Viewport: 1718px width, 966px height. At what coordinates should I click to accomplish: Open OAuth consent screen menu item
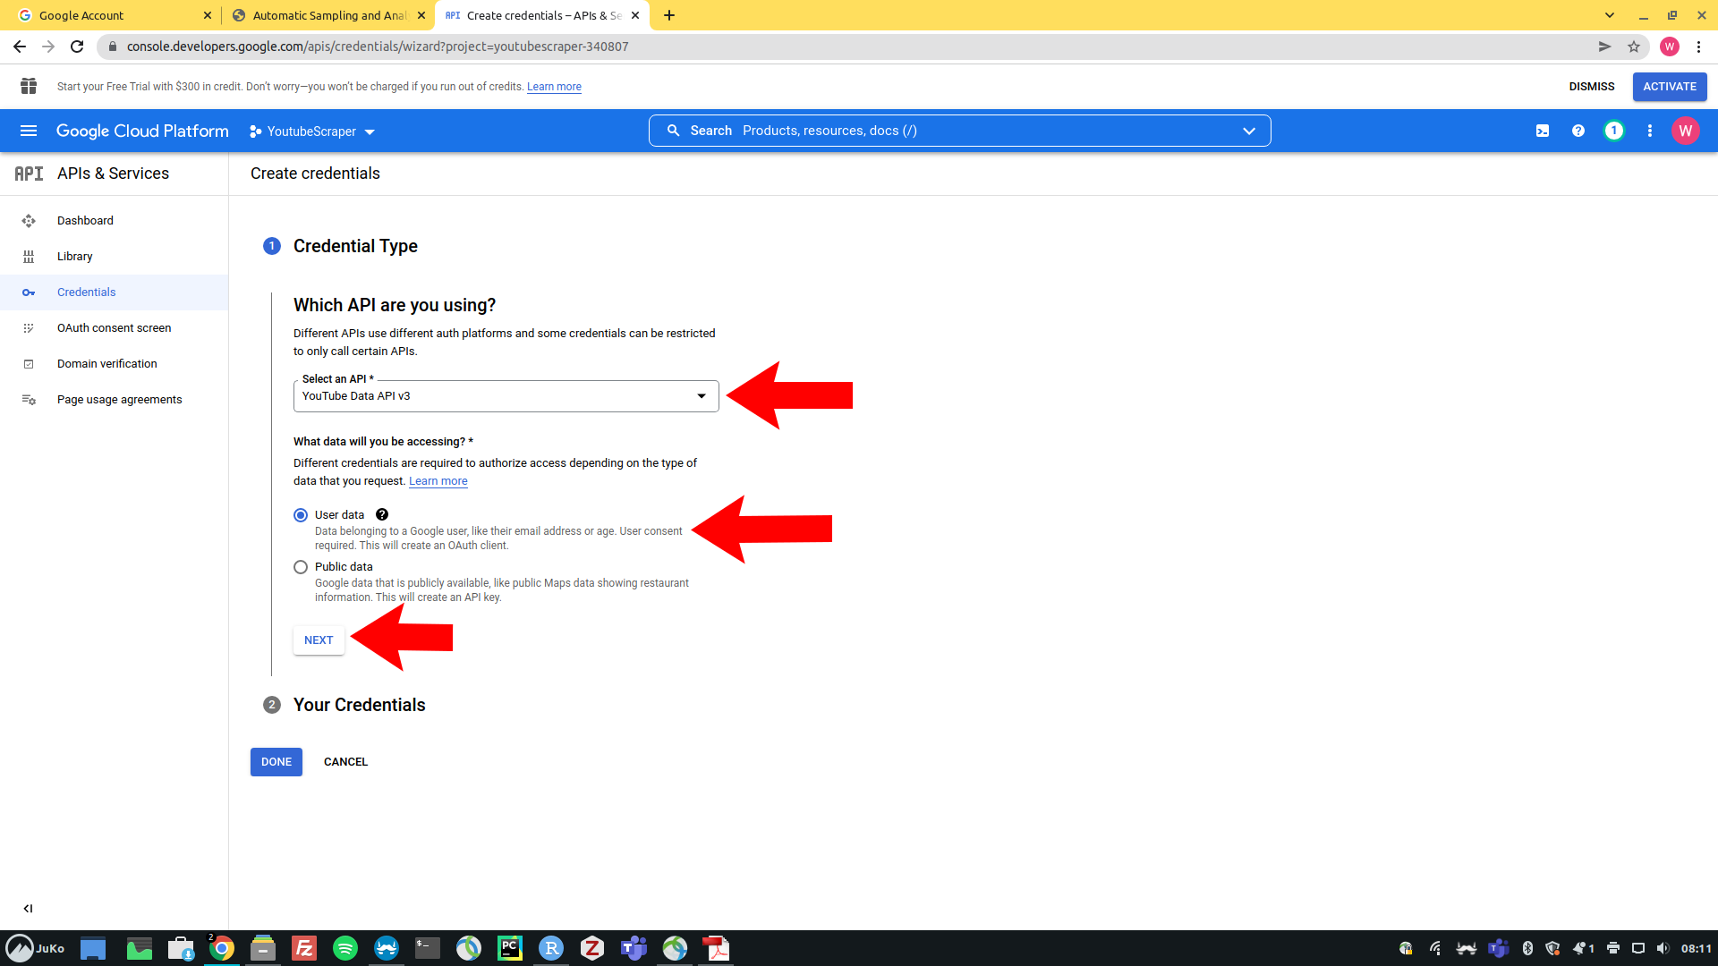coord(114,328)
